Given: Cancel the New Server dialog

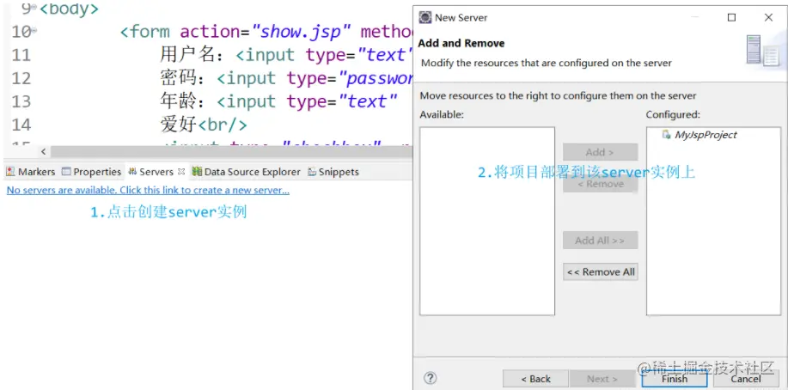Looking at the screenshot, I should pos(746,379).
